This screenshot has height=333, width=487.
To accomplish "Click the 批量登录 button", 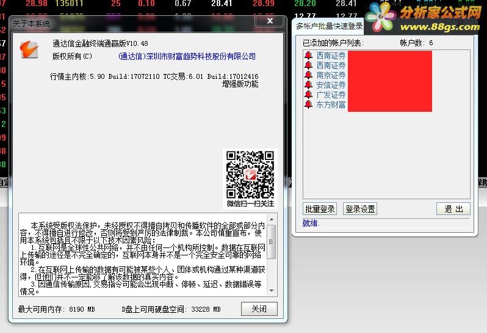I will [x=320, y=209].
